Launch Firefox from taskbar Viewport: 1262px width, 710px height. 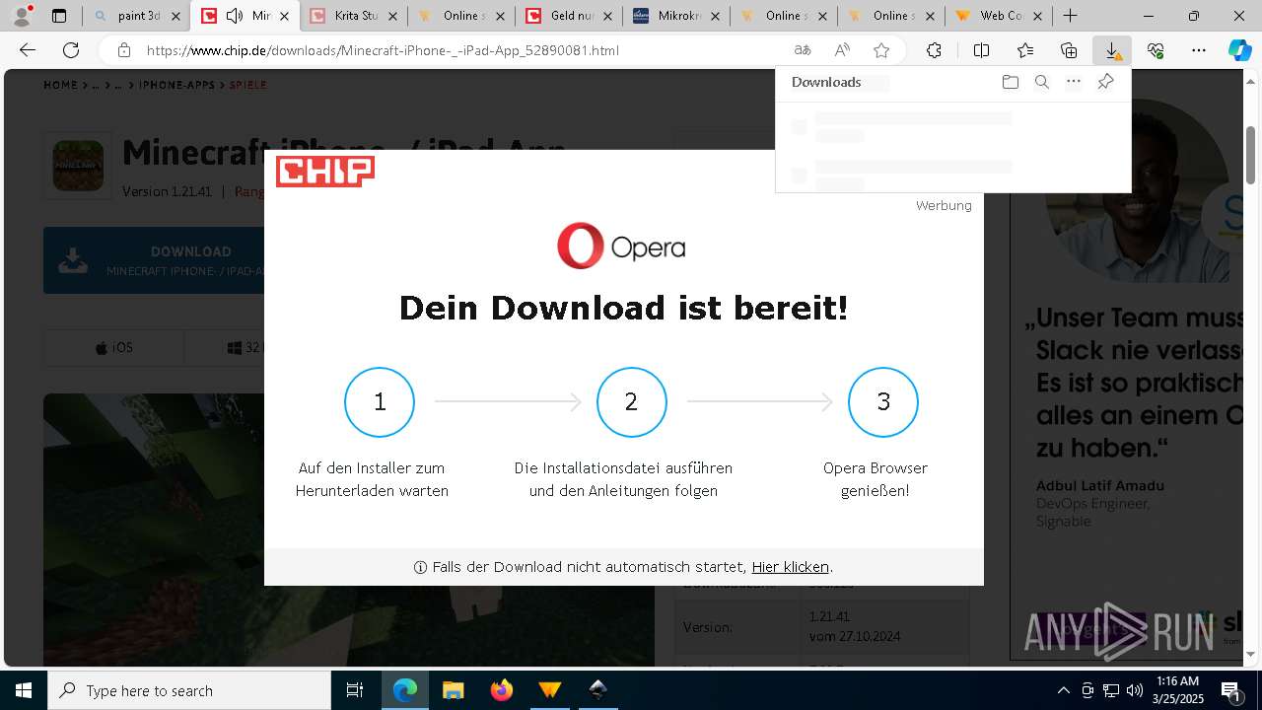[501, 690]
